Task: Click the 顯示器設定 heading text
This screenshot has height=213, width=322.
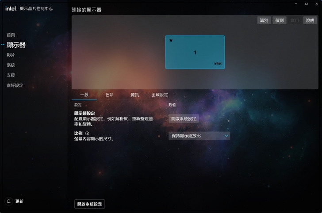Action: click(x=84, y=113)
